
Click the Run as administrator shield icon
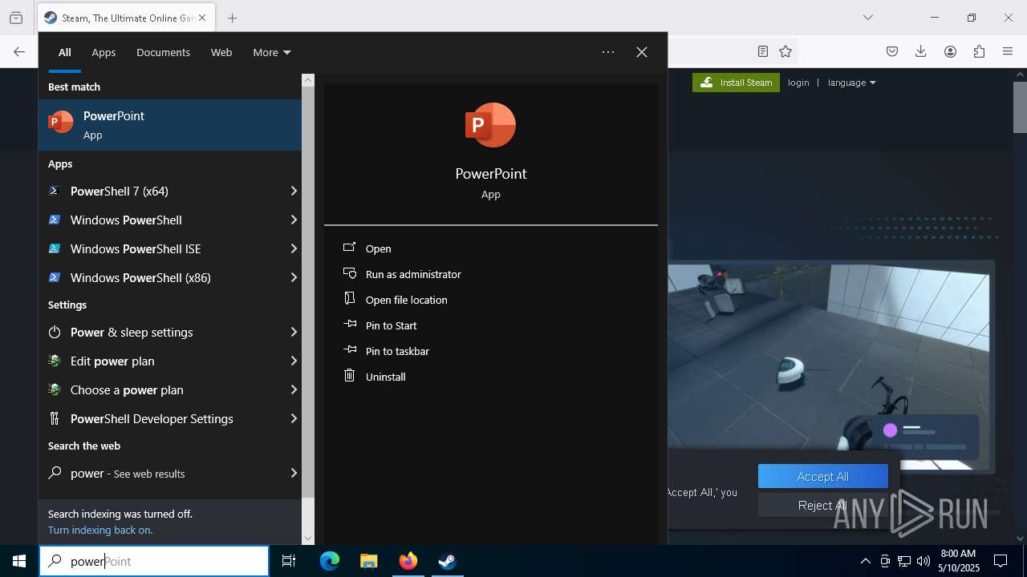[350, 273]
